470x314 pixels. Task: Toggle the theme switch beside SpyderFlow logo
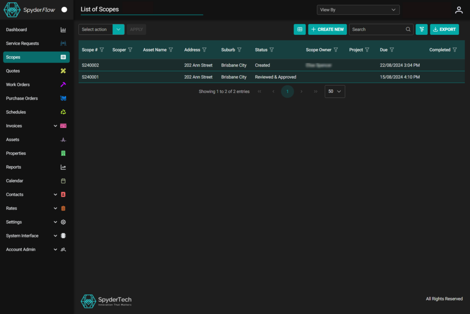point(64,10)
